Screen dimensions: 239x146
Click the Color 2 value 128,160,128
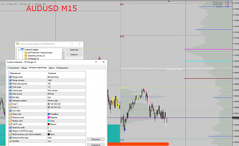(66, 107)
